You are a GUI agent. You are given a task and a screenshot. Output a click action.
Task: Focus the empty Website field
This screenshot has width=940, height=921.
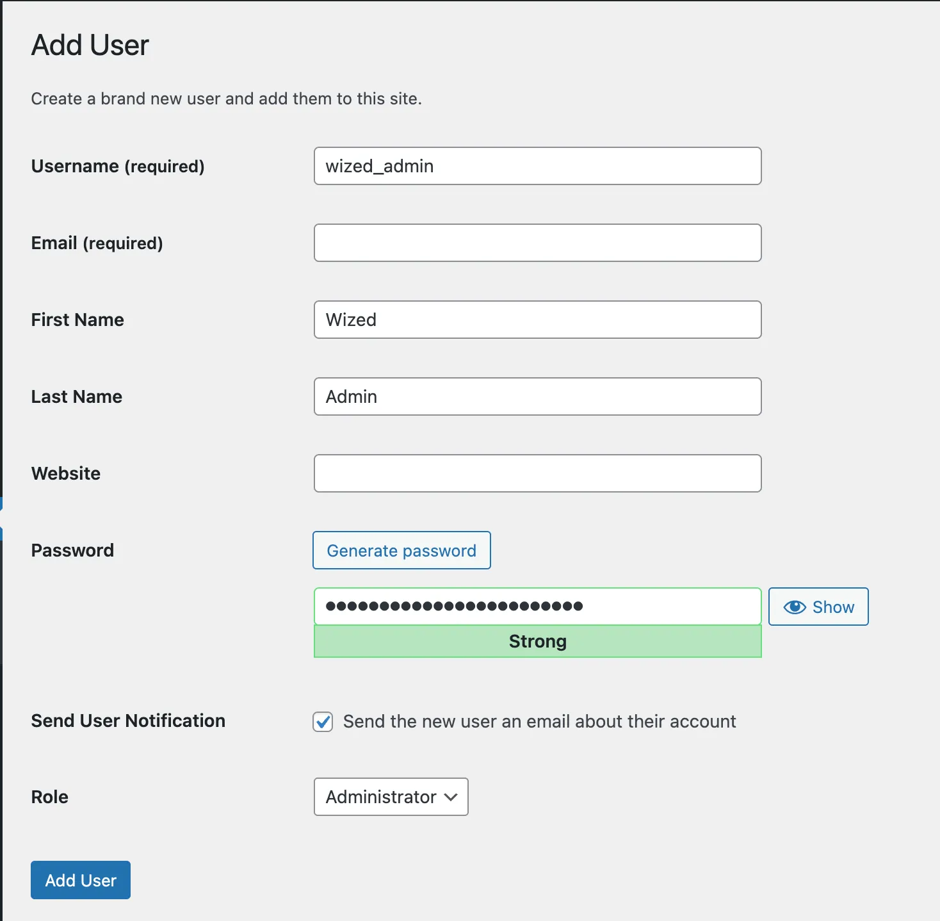point(537,473)
